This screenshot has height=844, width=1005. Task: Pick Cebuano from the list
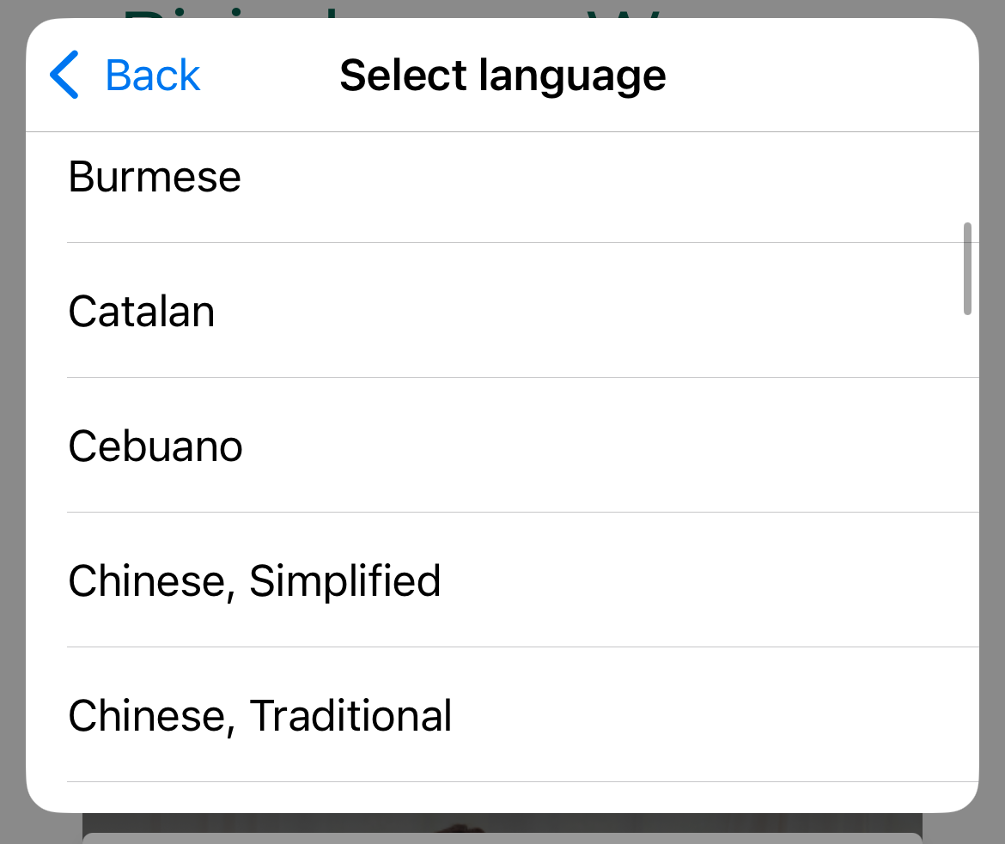point(155,446)
